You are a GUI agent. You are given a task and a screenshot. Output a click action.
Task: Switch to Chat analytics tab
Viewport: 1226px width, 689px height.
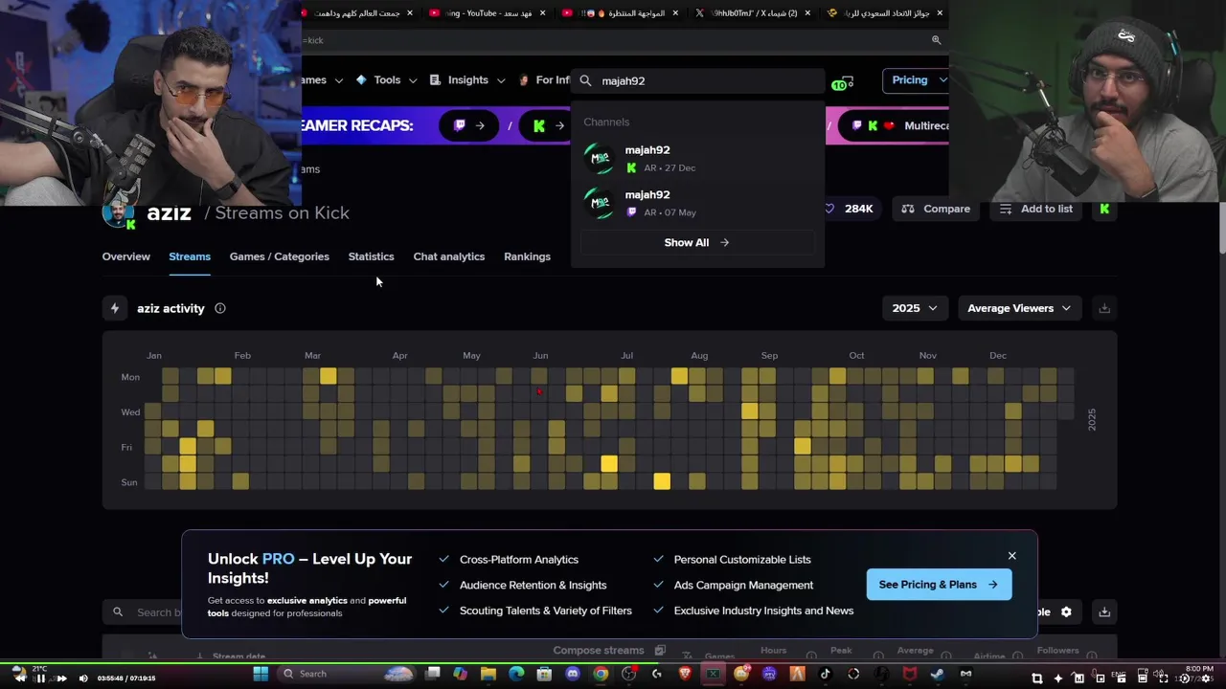click(x=449, y=256)
